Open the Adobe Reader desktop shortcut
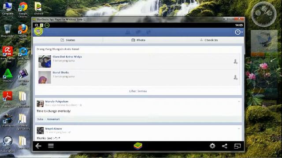Screen dimensions: 282x158 [7, 99]
